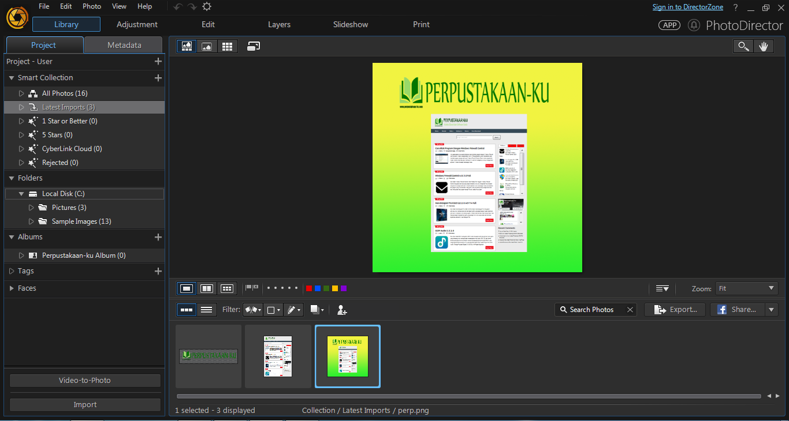This screenshot has width=789, height=421.
Task: Switch to the Adjustment tab
Action: [x=137, y=24]
